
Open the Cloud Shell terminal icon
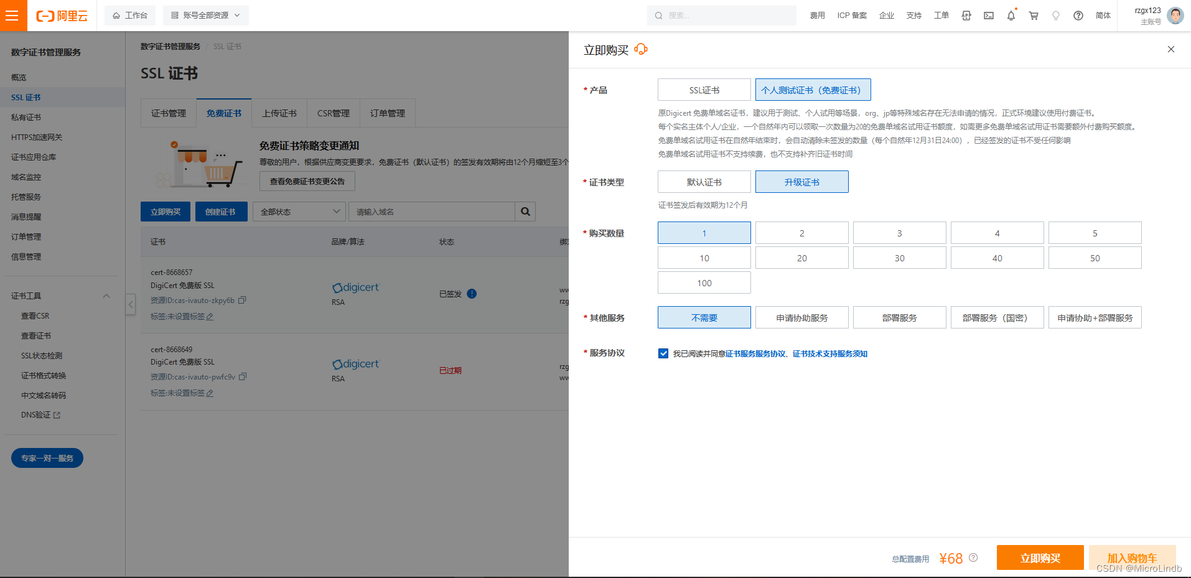[x=989, y=16]
